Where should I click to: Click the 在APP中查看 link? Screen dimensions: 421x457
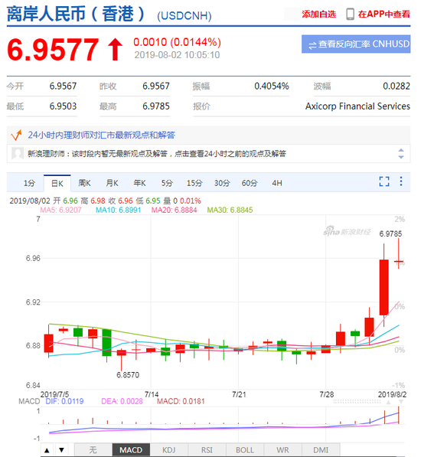[384, 15]
